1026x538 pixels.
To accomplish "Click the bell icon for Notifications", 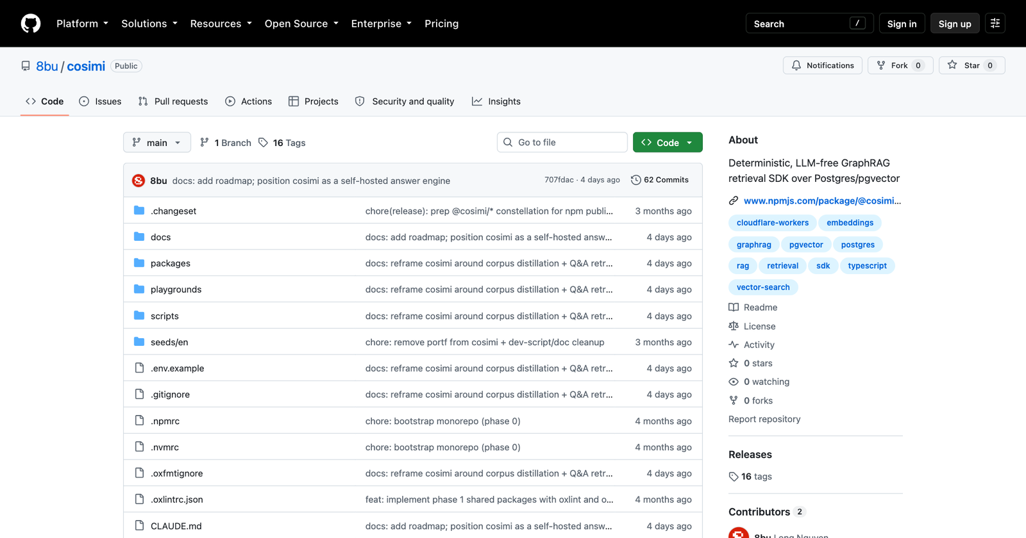I will pyautogui.click(x=796, y=65).
